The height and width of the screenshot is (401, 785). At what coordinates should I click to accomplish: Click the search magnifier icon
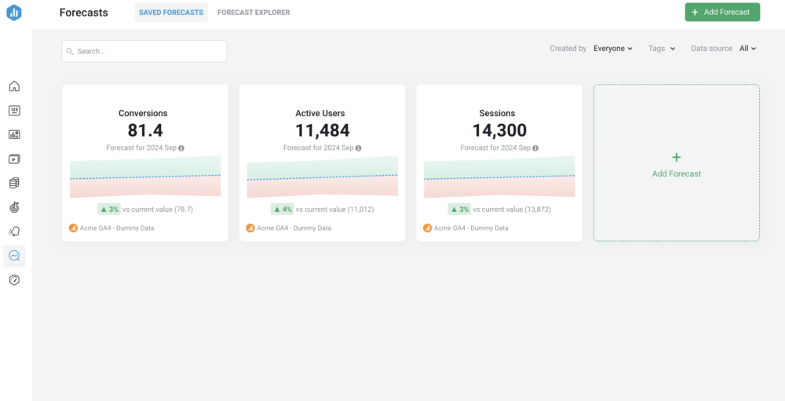coord(70,51)
